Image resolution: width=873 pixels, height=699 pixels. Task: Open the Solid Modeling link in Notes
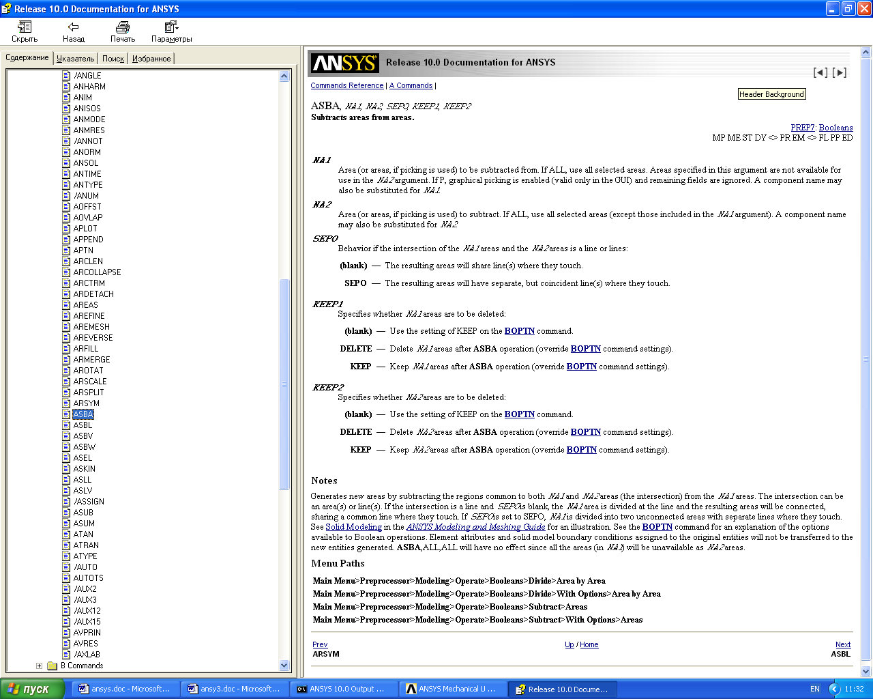tap(353, 527)
